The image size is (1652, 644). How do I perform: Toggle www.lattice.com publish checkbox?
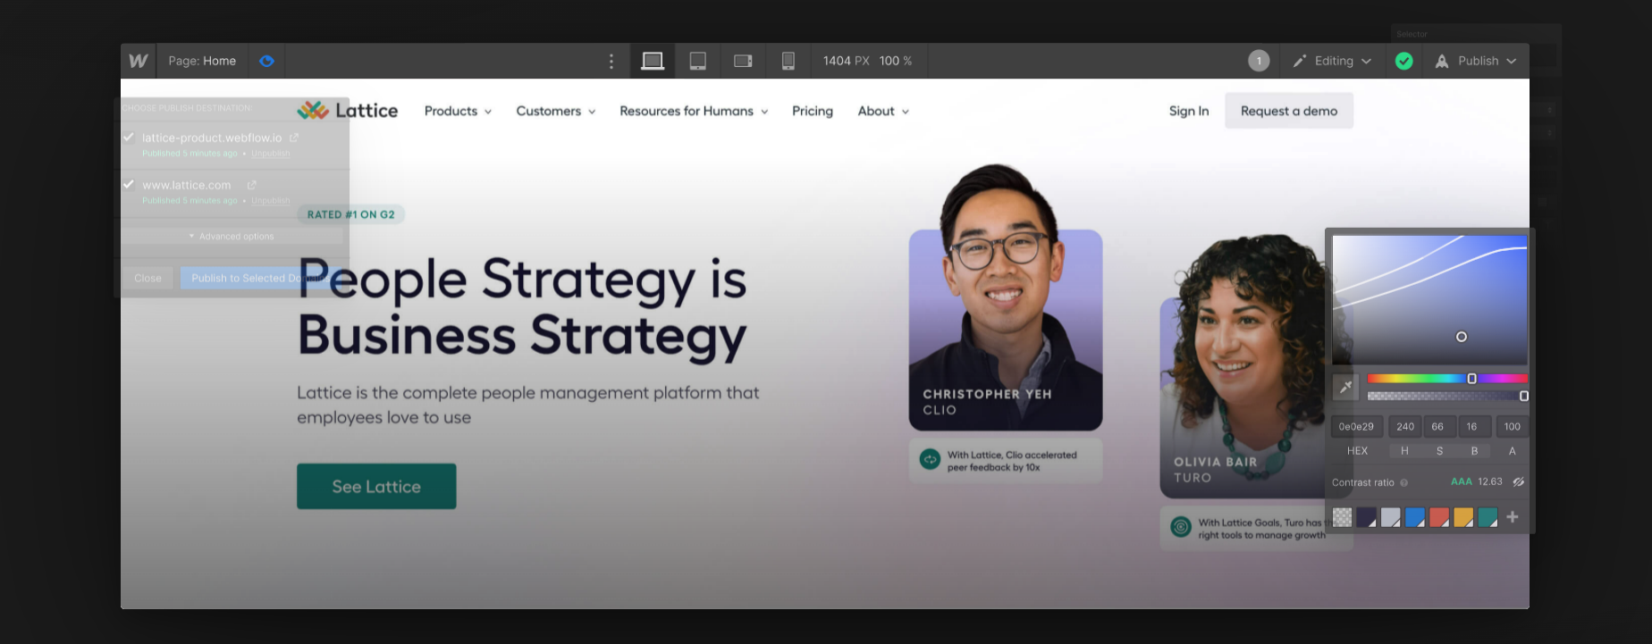pyautogui.click(x=129, y=184)
